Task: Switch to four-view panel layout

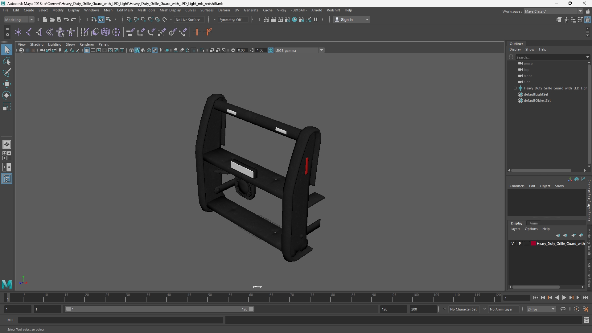Action: (7, 156)
